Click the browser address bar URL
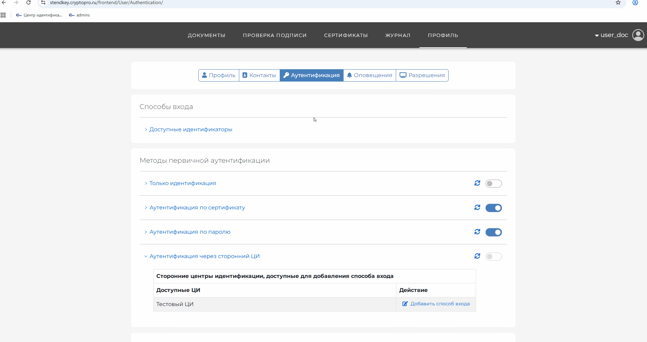 tap(106, 3)
